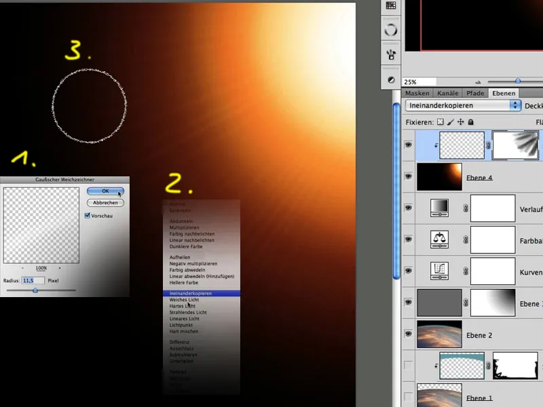This screenshot has height=407, width=543.
Task: Show the hidden Ebene 1 layer
Action: coord(409,397)
